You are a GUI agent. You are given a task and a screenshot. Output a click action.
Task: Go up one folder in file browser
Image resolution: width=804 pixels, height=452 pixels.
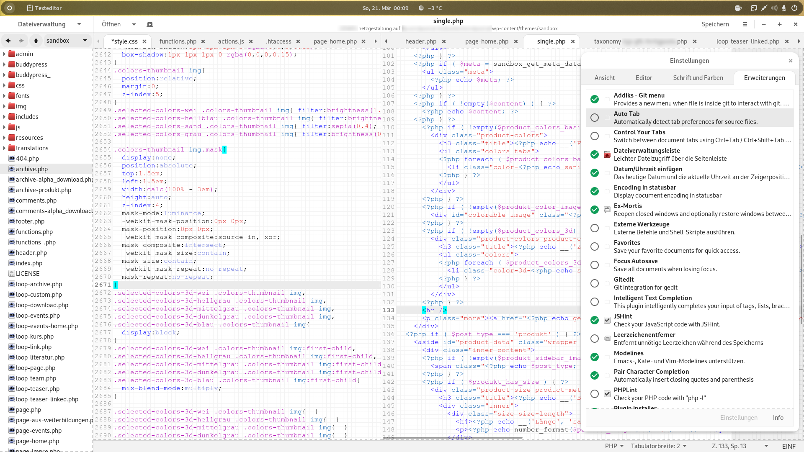(36, 41)
